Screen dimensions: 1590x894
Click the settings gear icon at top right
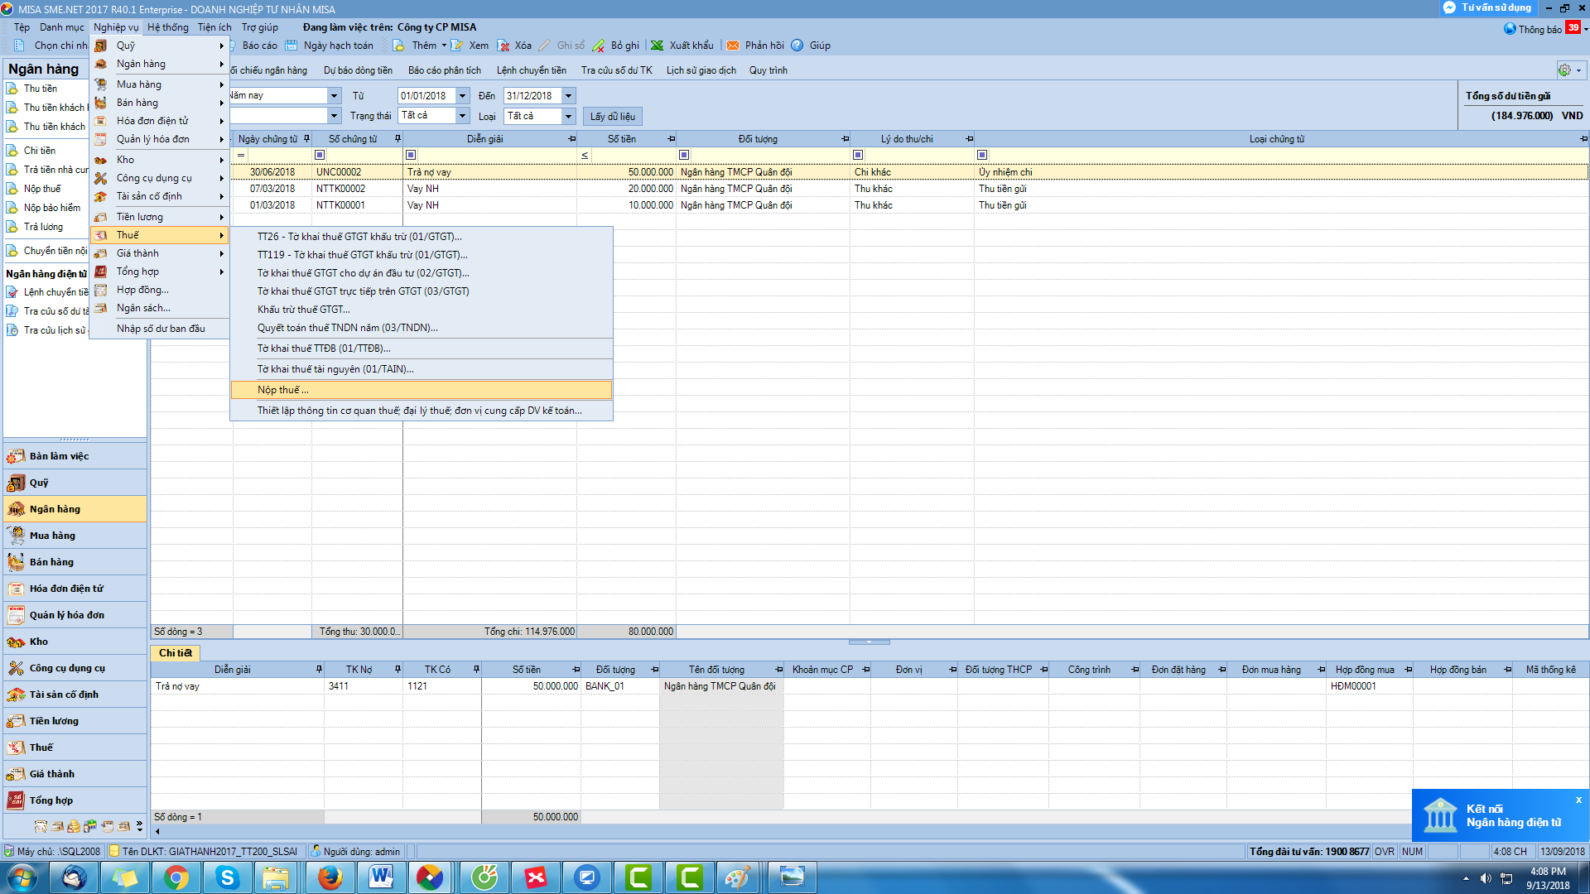tap(1564, 70)
